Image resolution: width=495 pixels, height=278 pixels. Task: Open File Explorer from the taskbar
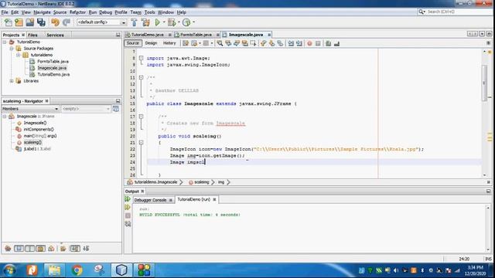[x=54, y=270]
